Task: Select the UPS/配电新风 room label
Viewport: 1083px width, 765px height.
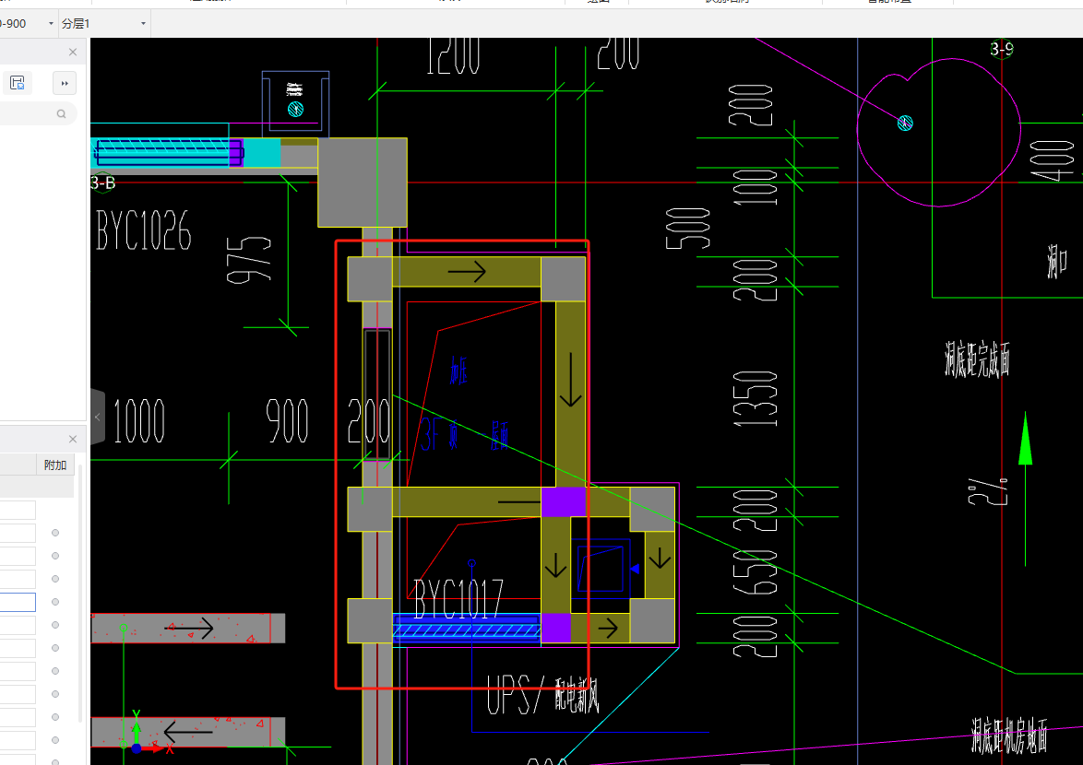Action: pos(542,694)
